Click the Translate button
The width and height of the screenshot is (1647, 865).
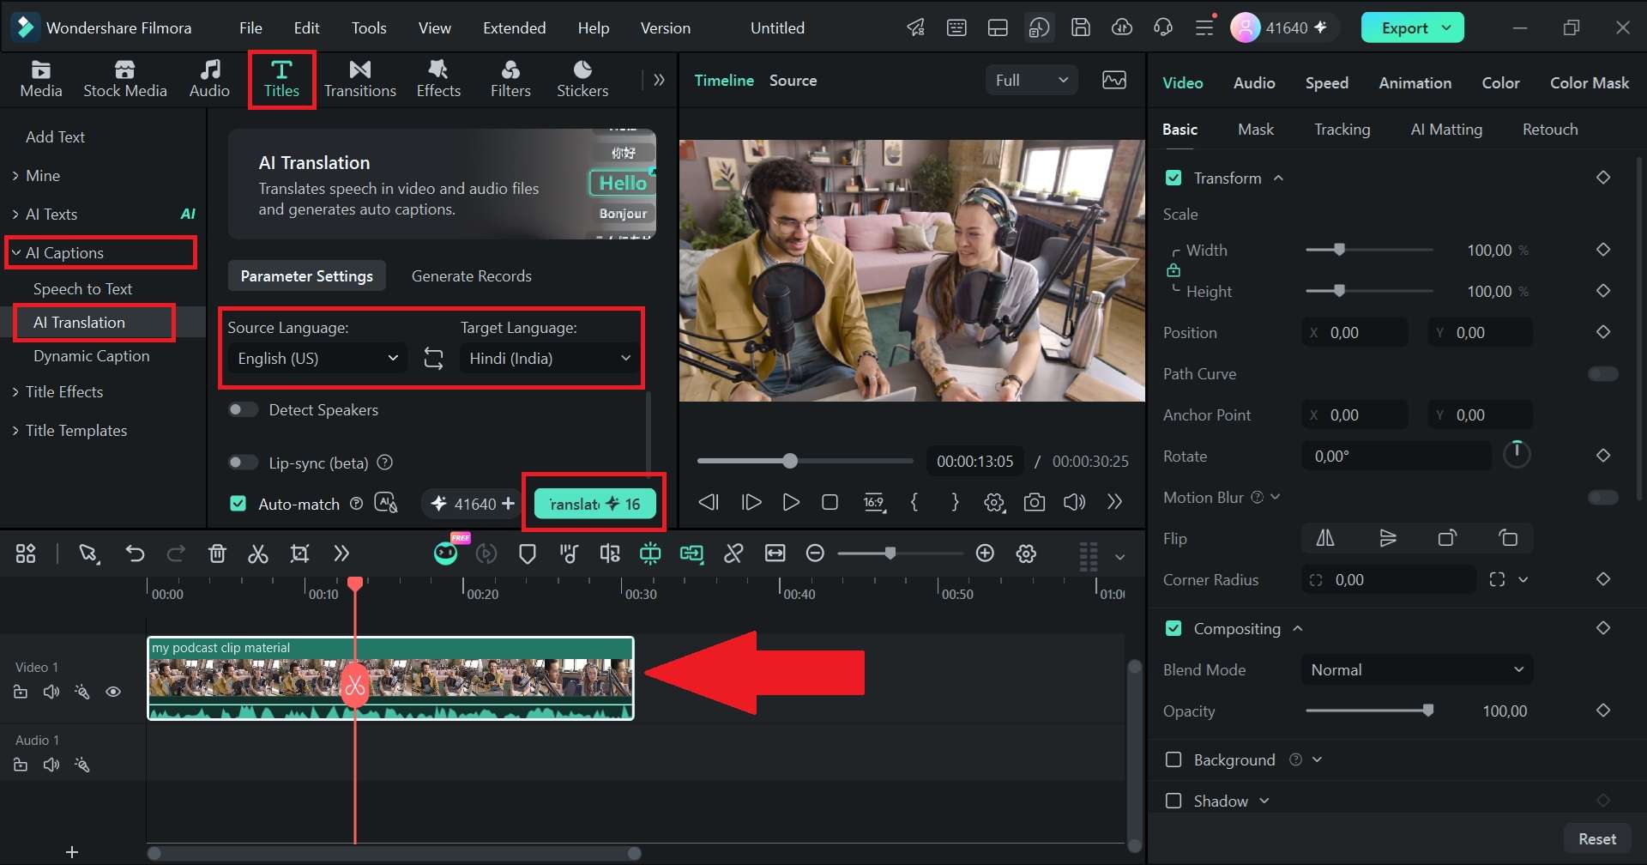coord(594,504)
